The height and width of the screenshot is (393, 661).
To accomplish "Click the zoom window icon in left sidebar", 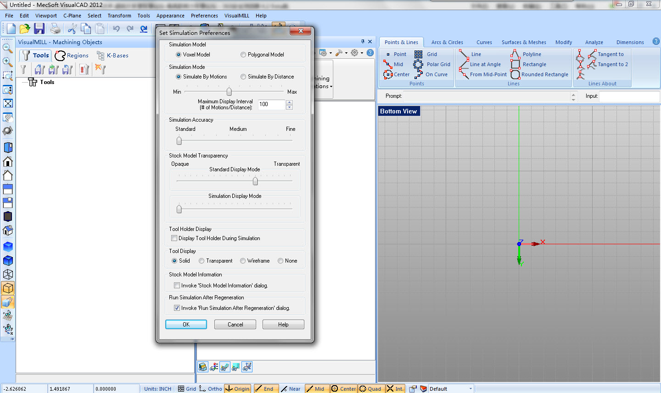I will [8, 76].
